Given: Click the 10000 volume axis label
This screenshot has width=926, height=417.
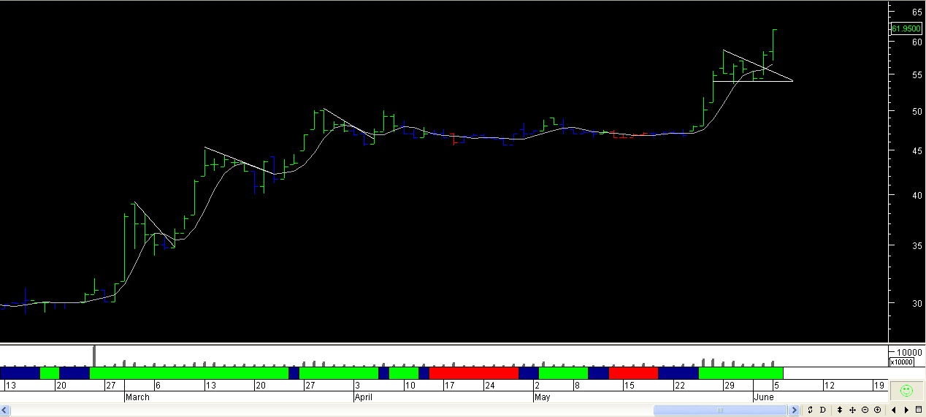Looking at the screenshot, I should point(909,351).
